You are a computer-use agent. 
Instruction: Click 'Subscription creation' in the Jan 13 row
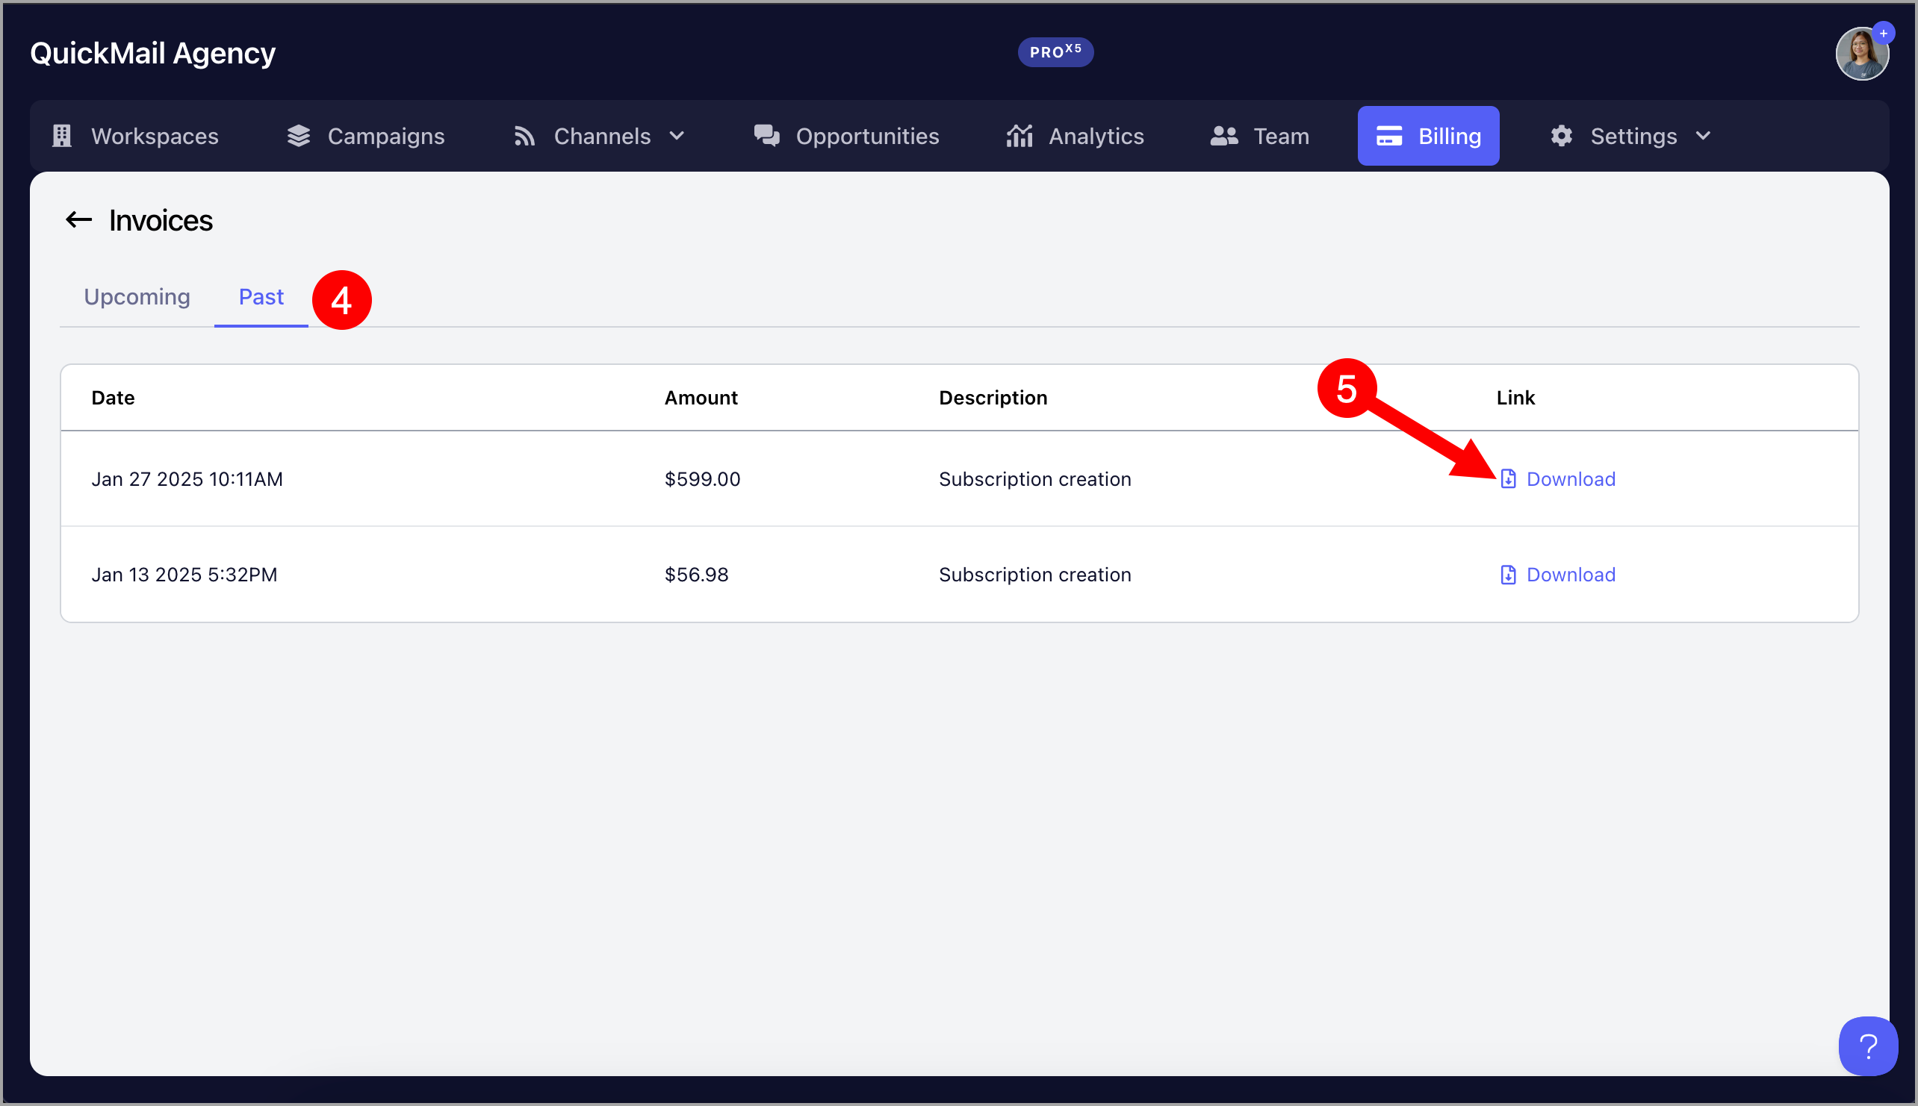[1034, 575]
